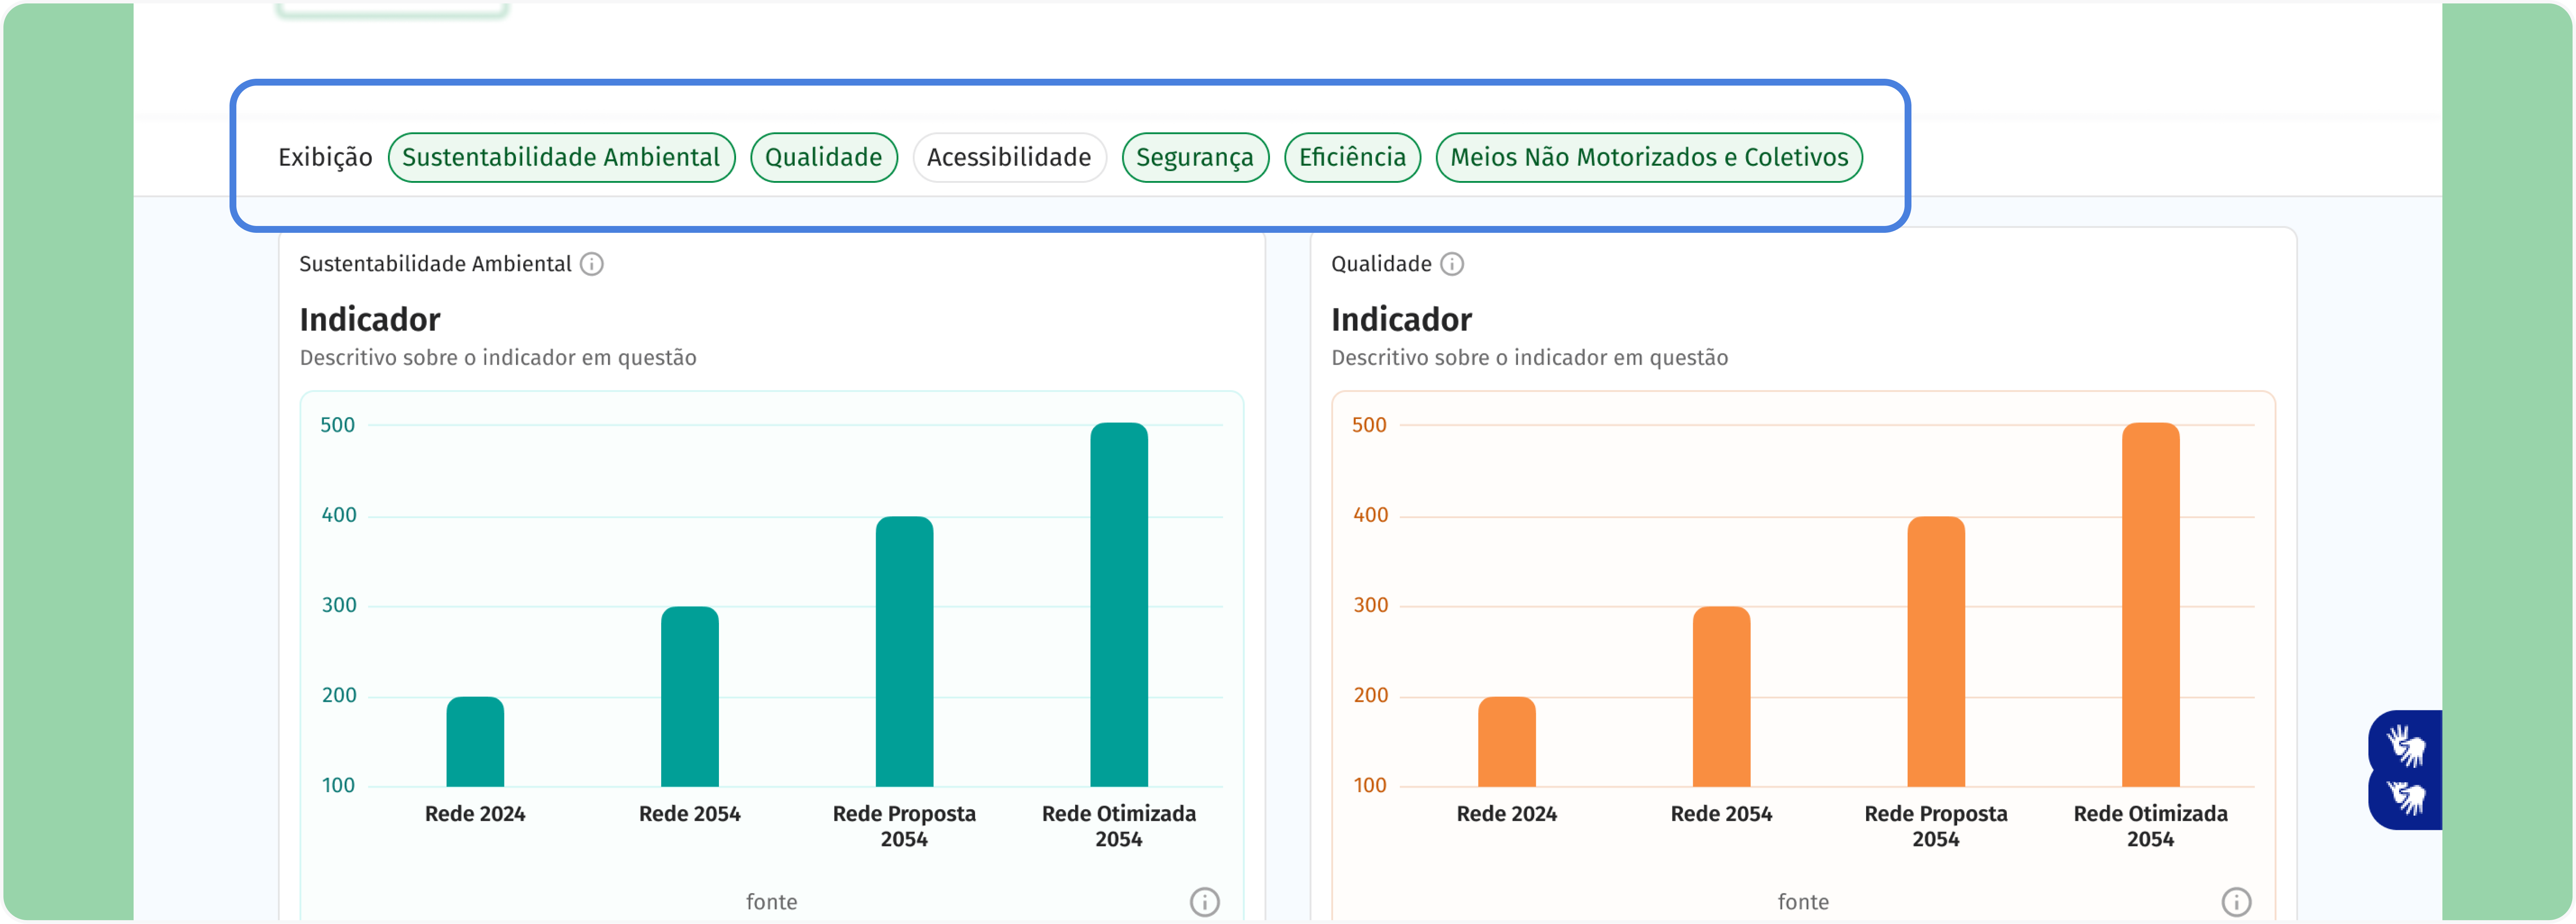
Task: Open info icon beside Qualidade card title
Action: coord(1452,264)
